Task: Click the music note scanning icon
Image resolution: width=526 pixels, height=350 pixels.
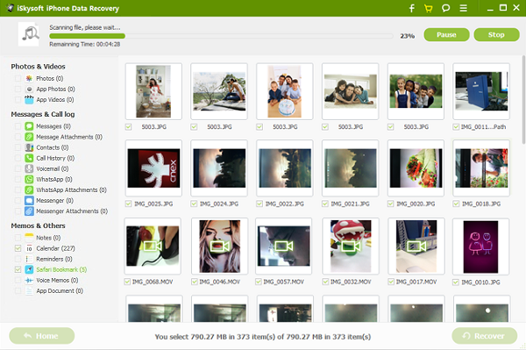Action: [30, 34]
